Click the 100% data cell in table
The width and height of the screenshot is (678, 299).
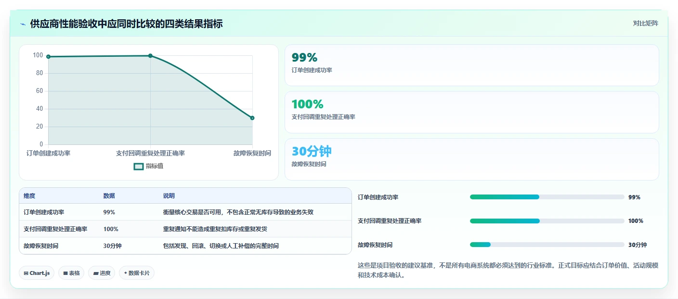(x=111, y=229)
